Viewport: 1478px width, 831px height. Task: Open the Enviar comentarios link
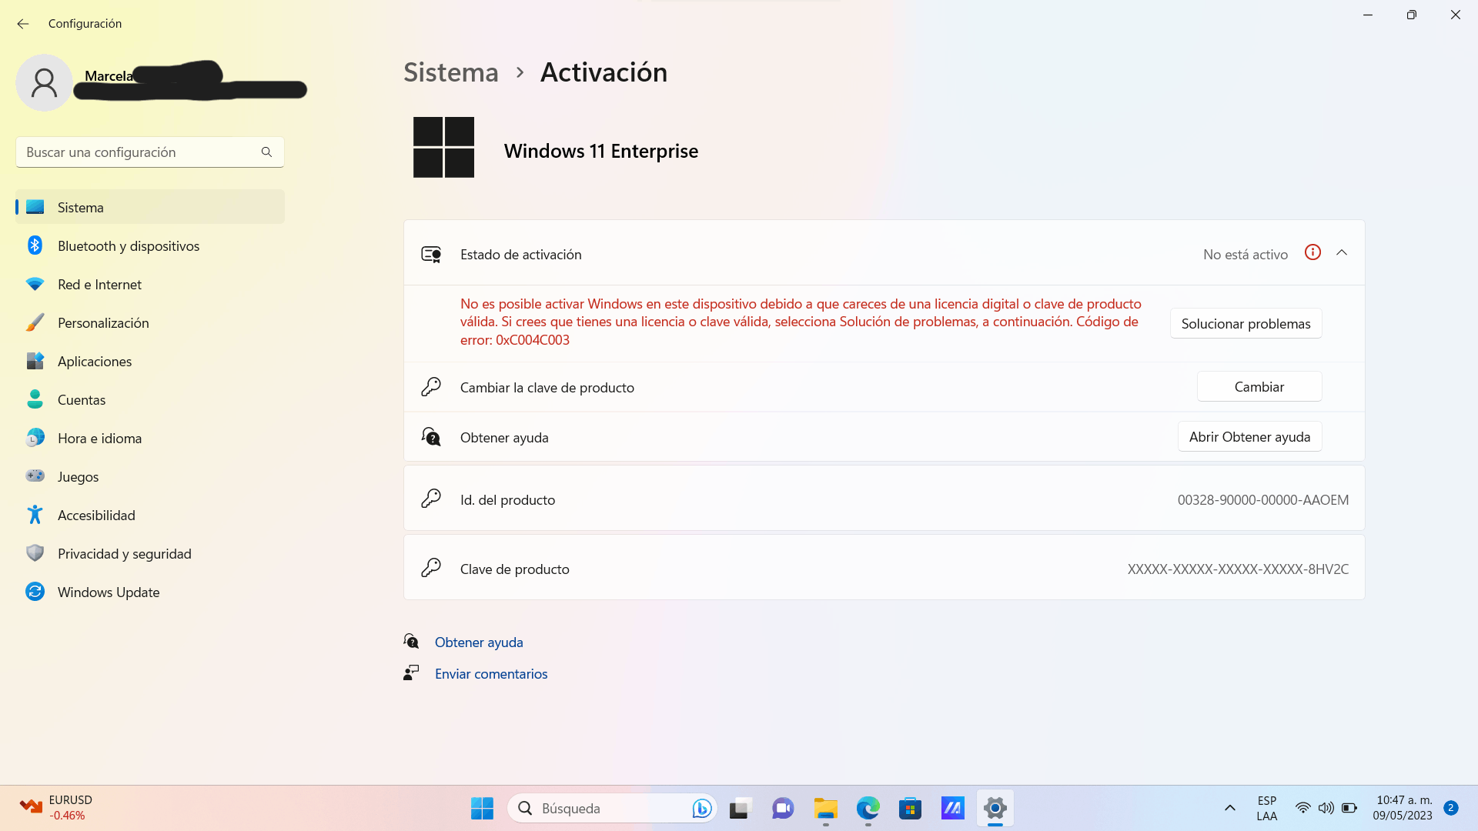point(491,674)
